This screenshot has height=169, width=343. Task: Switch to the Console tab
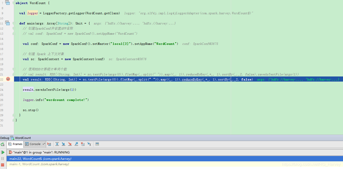35,144
